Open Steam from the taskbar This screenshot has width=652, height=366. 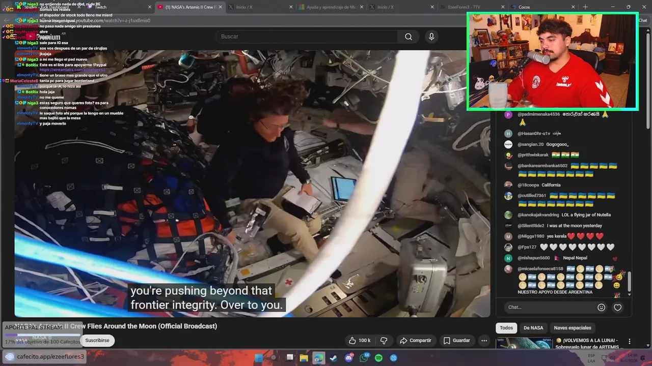(333, 357)
